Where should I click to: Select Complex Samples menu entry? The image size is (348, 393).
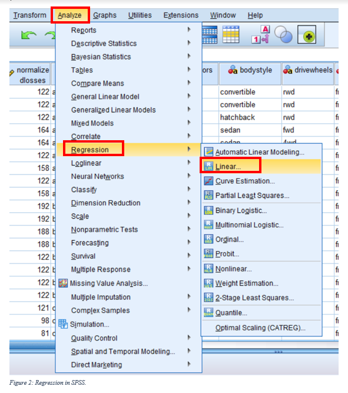(x=128, y=311)
